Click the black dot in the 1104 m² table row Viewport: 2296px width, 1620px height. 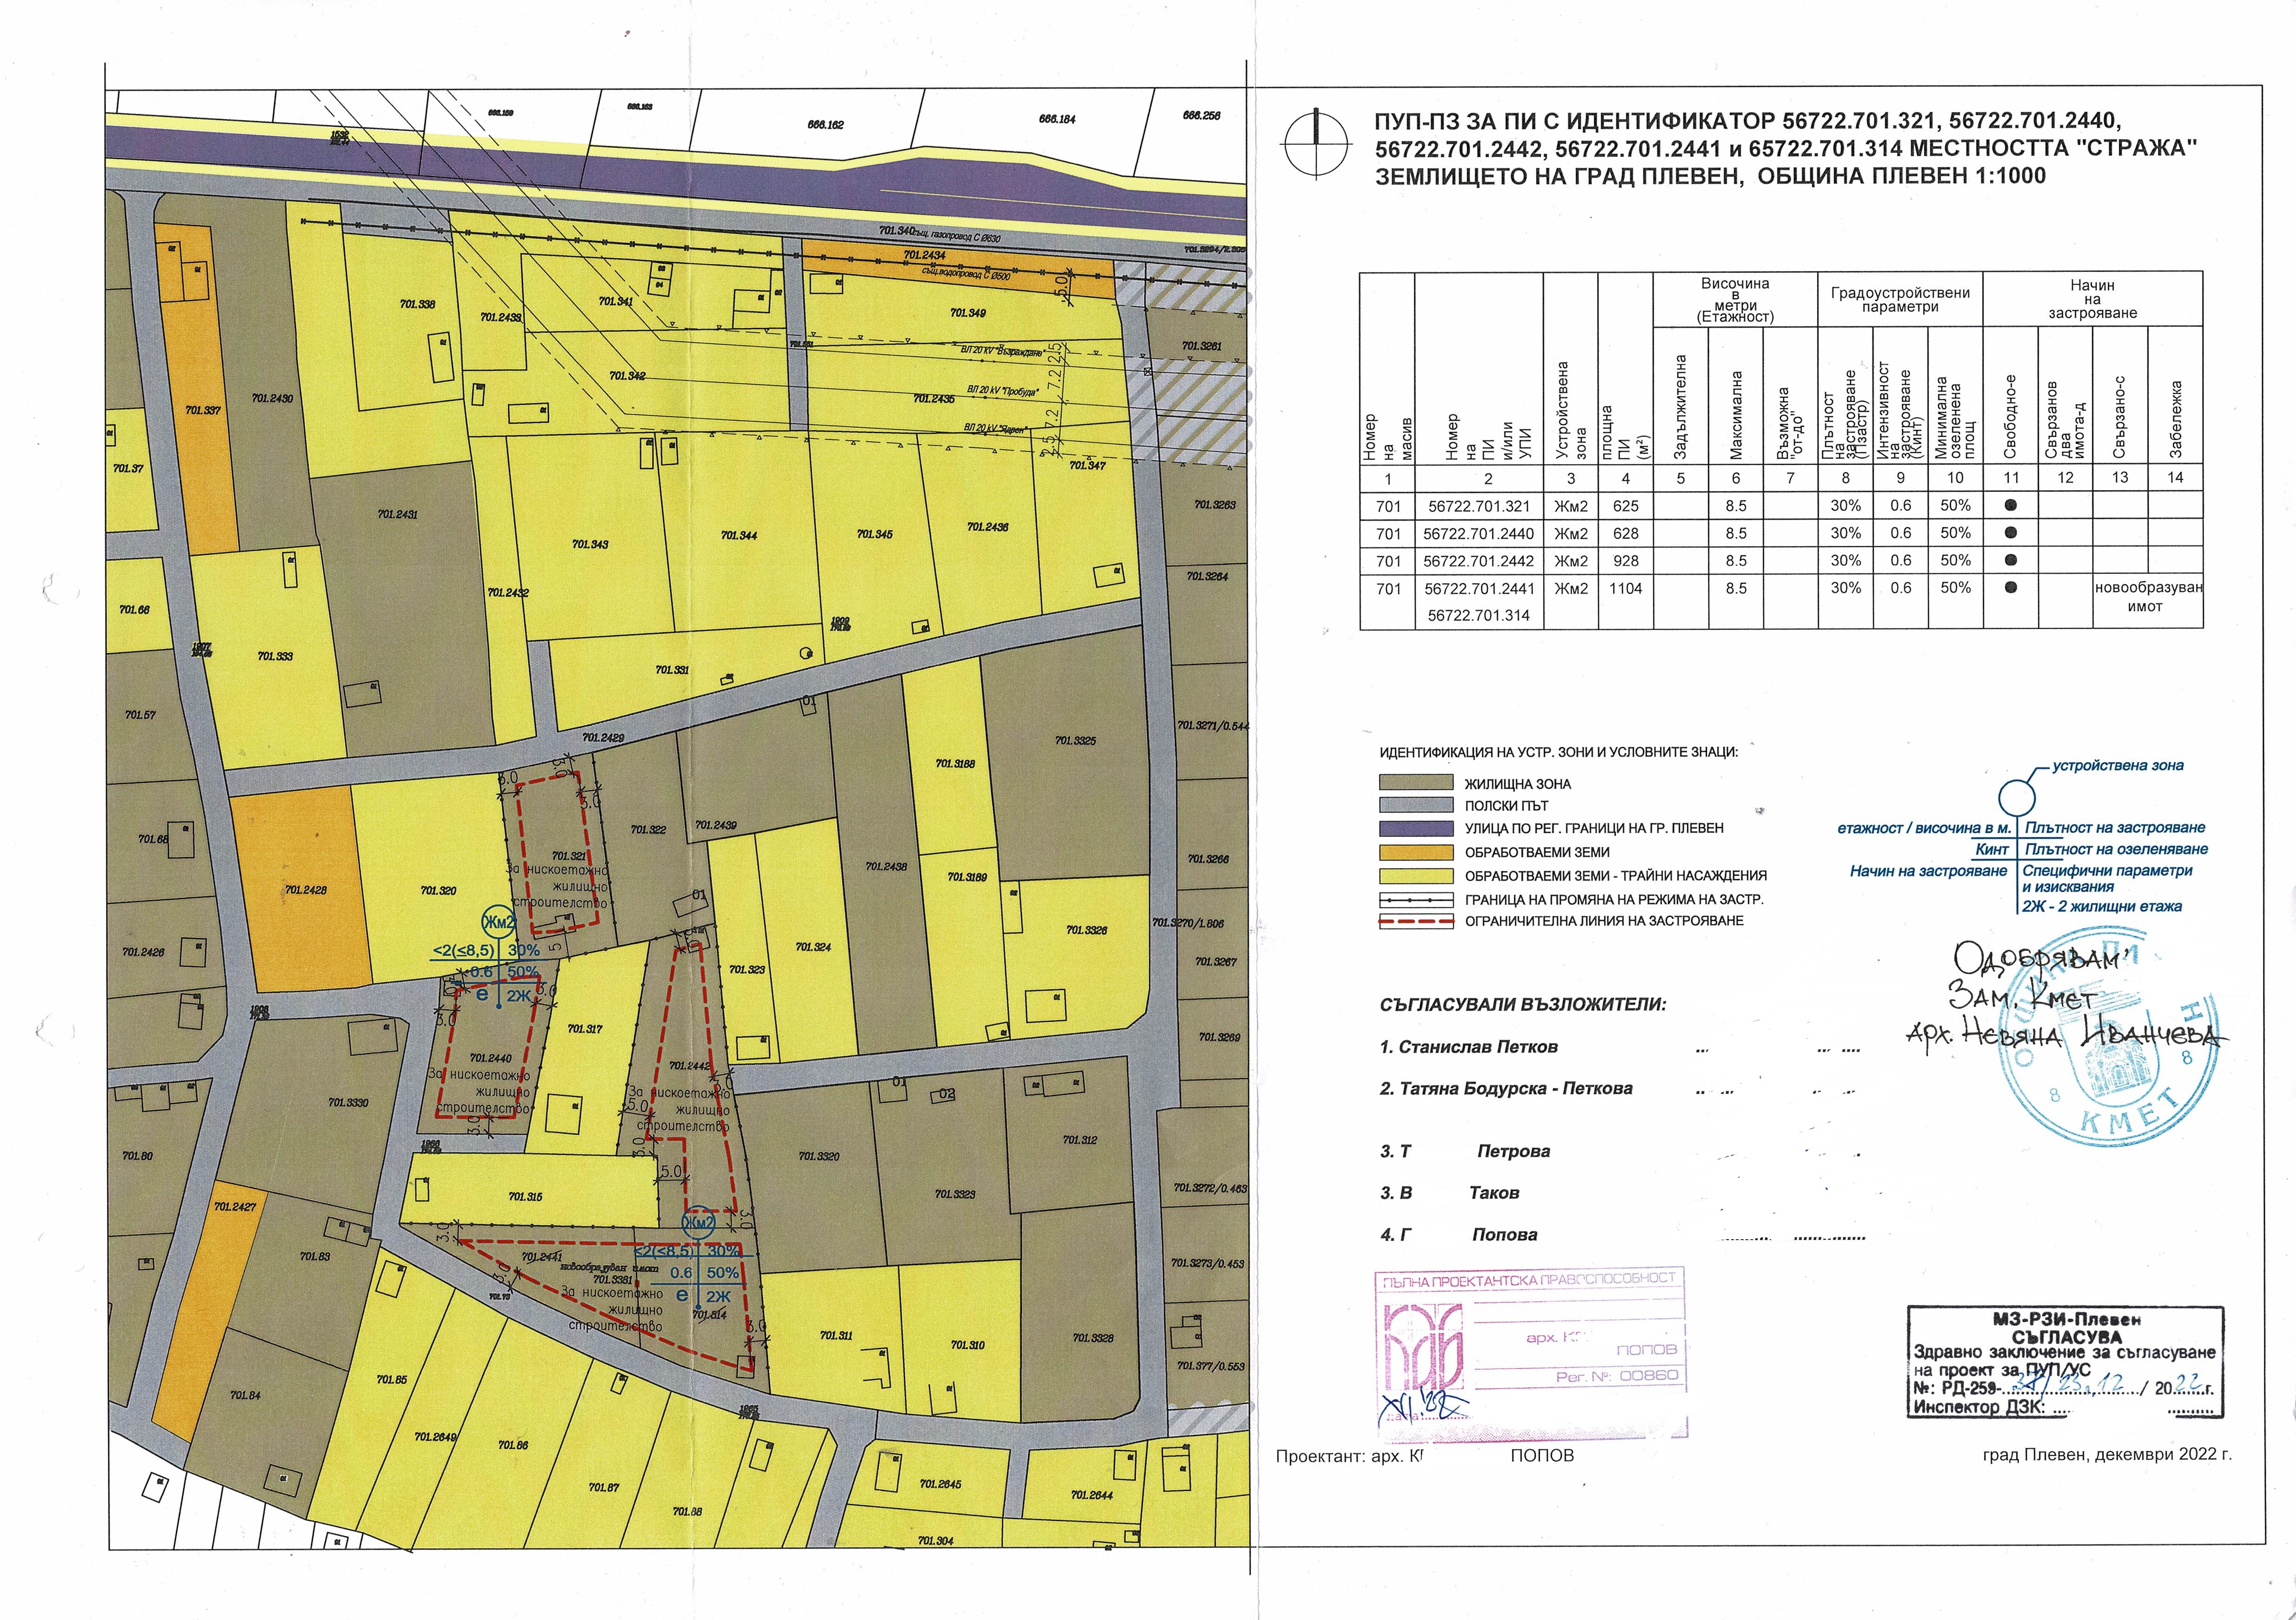tap(2011, 588)
